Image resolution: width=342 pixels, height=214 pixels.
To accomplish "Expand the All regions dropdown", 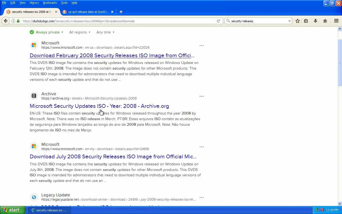I will [80, 32].
